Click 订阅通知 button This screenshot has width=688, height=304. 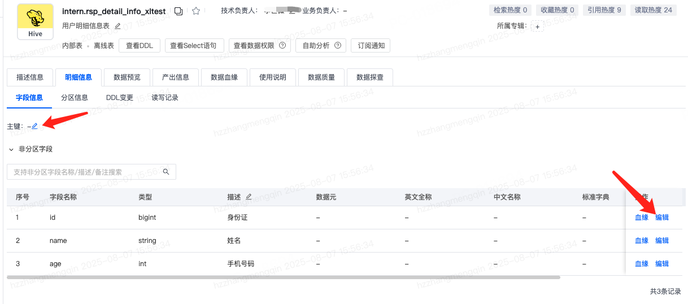point(371,46)
